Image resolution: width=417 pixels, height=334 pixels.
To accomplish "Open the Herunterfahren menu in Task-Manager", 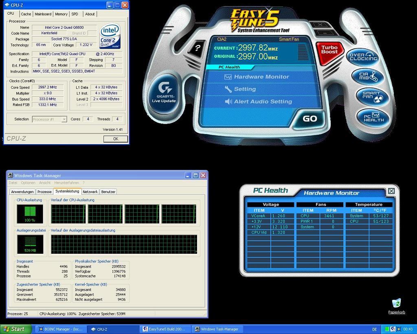I will pos(66,183).
